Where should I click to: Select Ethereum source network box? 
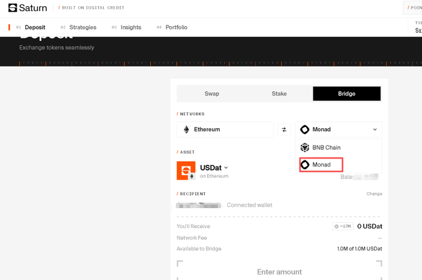coord(225,129)
